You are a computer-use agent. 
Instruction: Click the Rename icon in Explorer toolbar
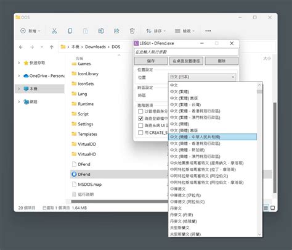pyautogui.click(x=101, y=31)
